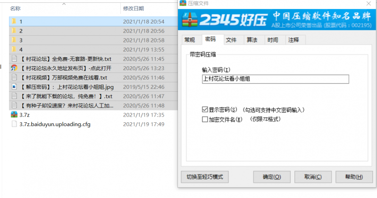Click the 3.7z.baiduyun.uploading.cfg file icon

point(14,124)
